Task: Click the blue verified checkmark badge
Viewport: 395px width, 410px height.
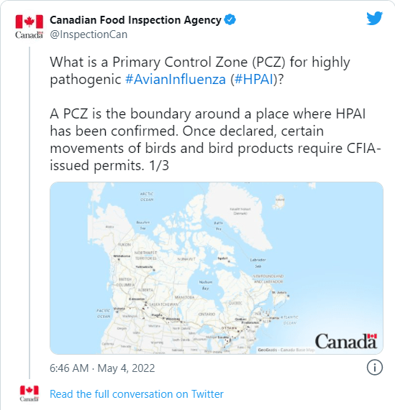Action: tap(230, 19)
